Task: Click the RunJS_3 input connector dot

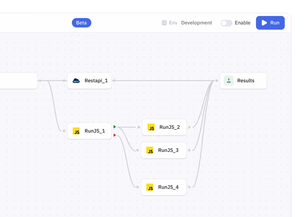Action: click(138, 150)
